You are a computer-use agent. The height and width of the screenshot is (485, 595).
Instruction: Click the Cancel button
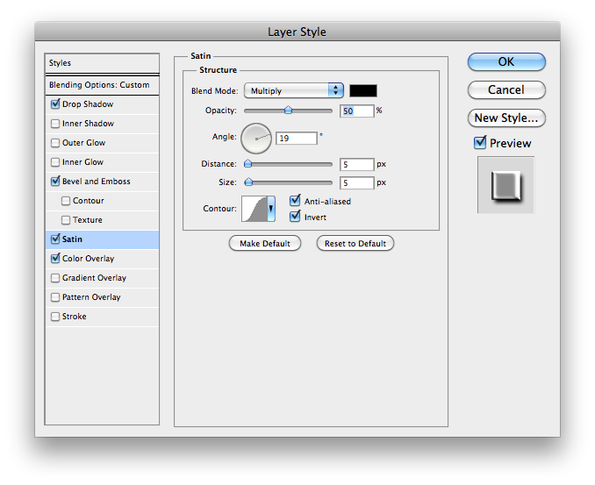pyautogui.click(x=505, y=89)
